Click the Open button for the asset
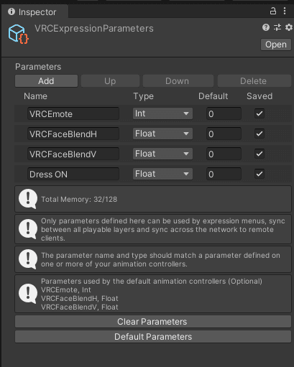 (x=276, y=45)
